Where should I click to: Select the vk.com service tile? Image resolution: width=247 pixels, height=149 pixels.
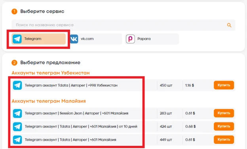pos(95,39)
